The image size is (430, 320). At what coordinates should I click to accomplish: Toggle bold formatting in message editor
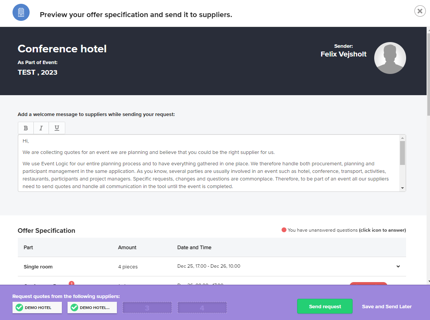[x=26, y=128]
